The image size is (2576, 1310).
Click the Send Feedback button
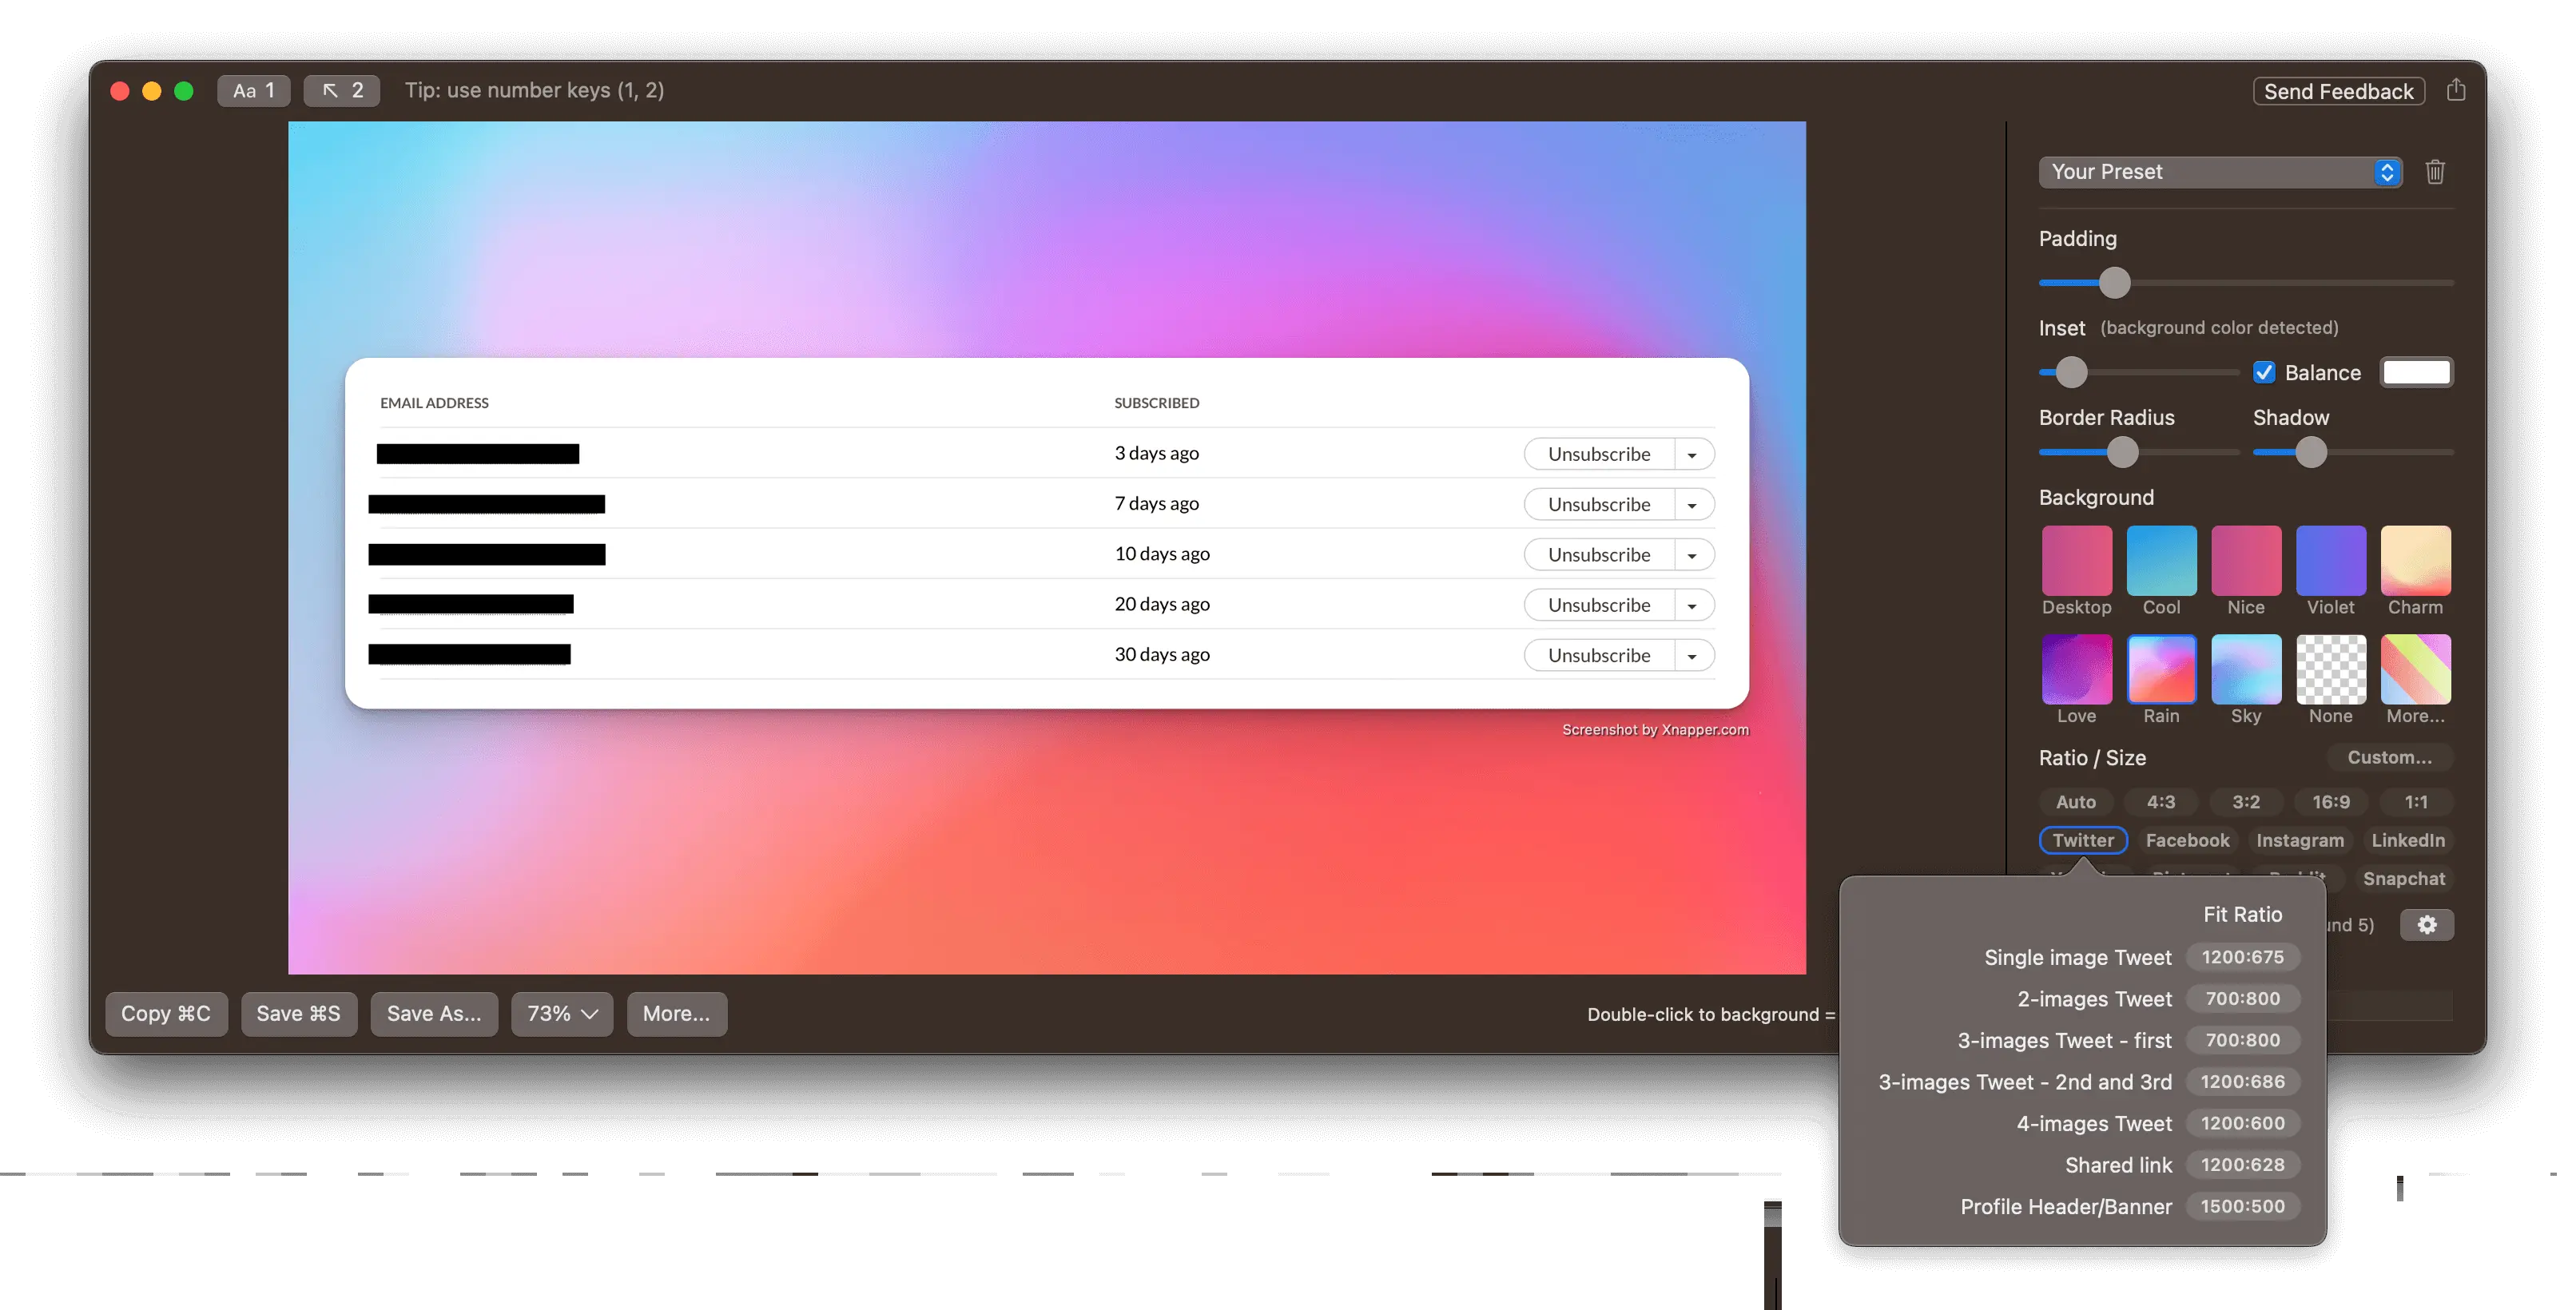coord(2338,91)
